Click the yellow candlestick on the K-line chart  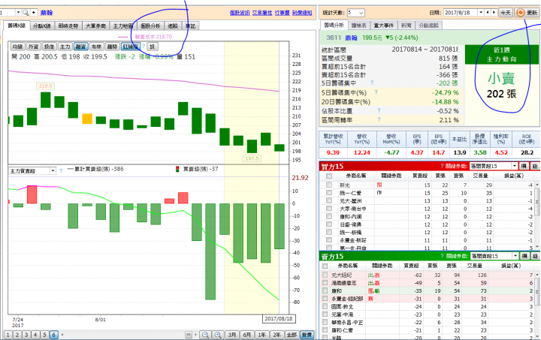[87, 119]
